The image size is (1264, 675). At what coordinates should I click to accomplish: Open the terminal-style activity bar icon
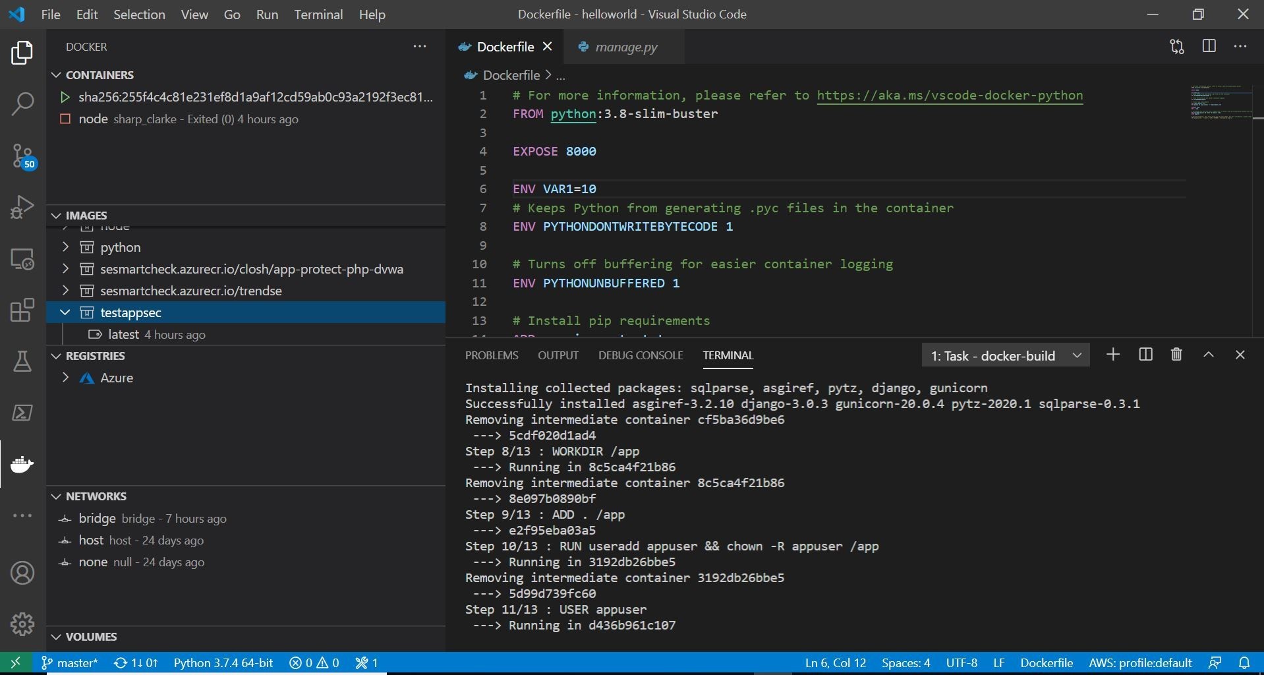tap(22, 413)
